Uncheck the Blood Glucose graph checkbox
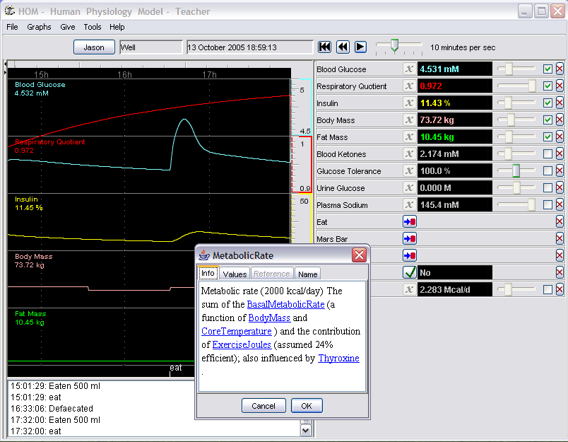Viewport: 568px width, 442px height. click(548, 69)
